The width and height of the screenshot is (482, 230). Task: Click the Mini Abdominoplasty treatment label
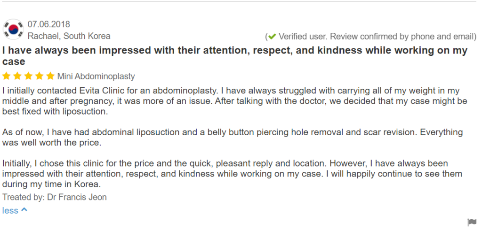click(96, 77)
